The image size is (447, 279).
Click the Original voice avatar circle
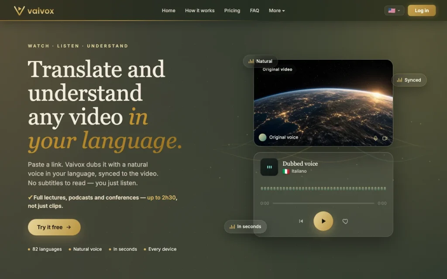(262, 137)
